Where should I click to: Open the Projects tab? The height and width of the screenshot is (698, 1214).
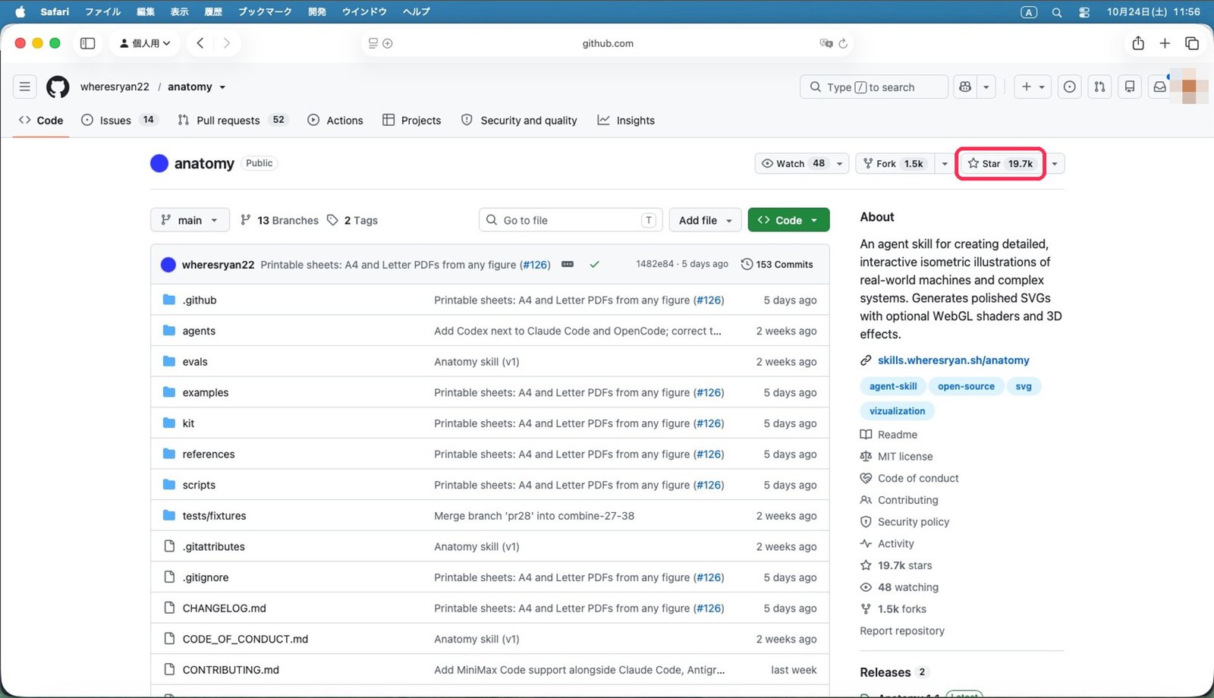412,120
